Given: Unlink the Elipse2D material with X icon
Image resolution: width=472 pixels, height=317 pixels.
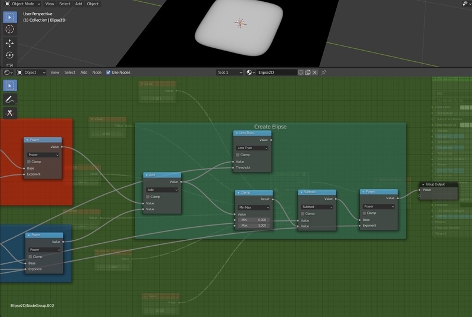Looking at the screenshot, I should point(315,72).
